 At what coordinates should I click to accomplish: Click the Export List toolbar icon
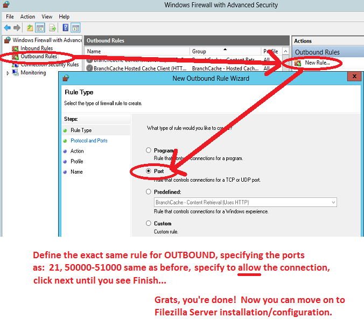(x=52, y=28)
